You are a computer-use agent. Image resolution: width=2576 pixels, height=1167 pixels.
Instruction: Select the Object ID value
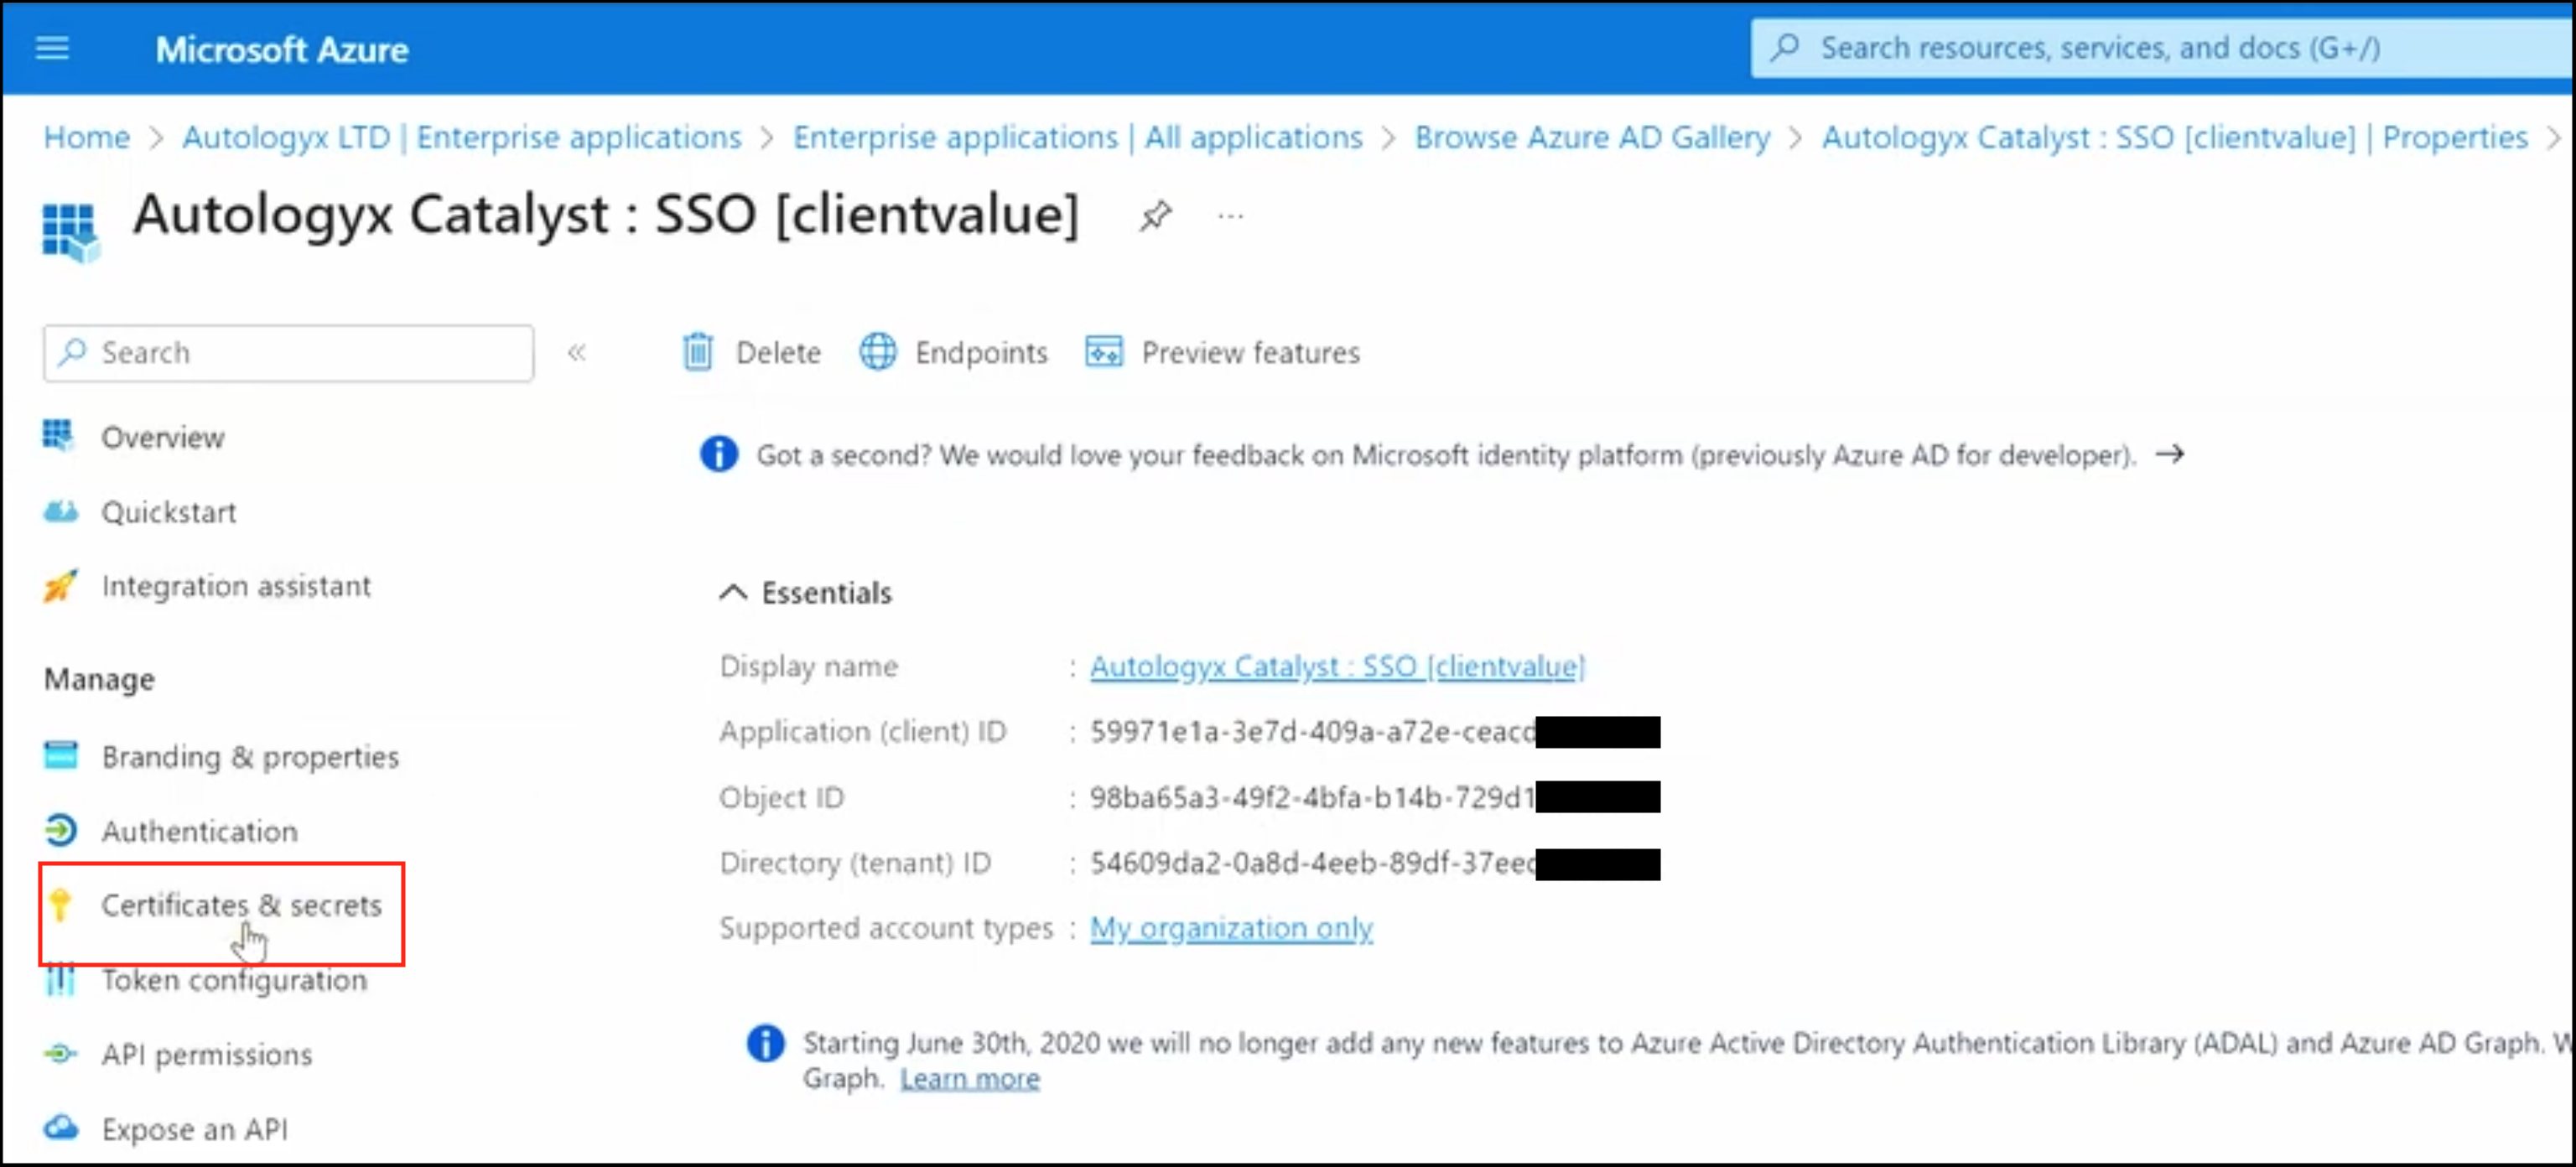1313,797
